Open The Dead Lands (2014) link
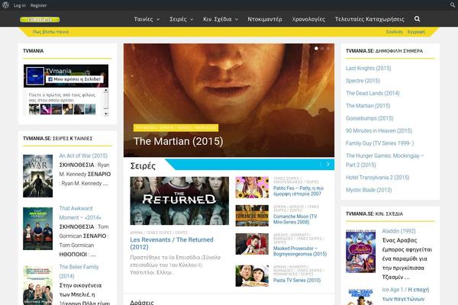The width and height of the screenshot is (458, 305). 373,93
